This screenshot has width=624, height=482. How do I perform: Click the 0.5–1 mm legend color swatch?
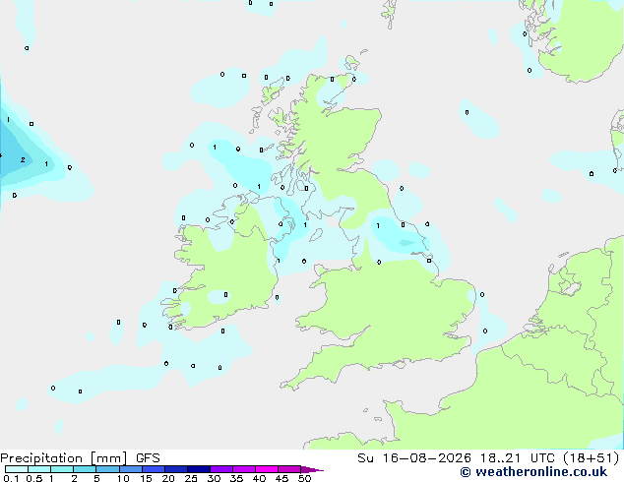tap(39, 469)
